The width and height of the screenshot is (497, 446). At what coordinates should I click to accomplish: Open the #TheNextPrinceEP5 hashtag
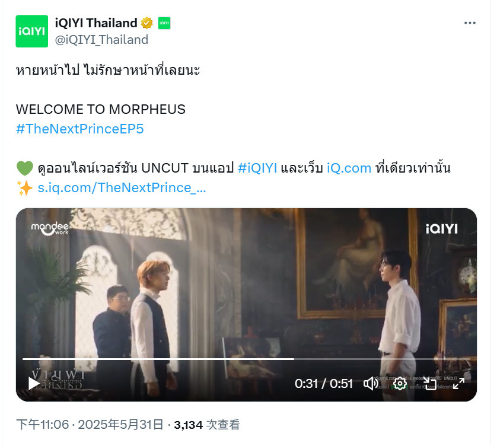point(80,129)
